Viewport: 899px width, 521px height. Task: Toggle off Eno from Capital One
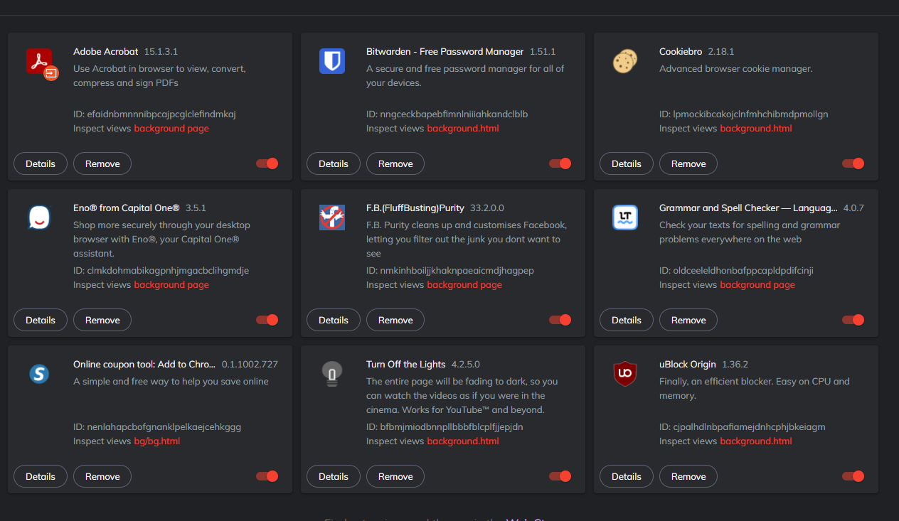click(267, 320)
